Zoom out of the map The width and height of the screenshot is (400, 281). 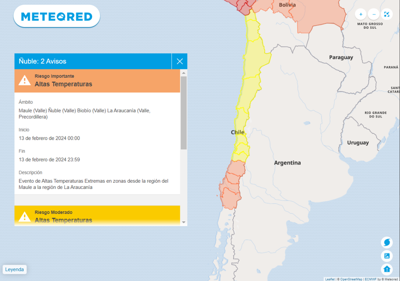click(374, 14)
